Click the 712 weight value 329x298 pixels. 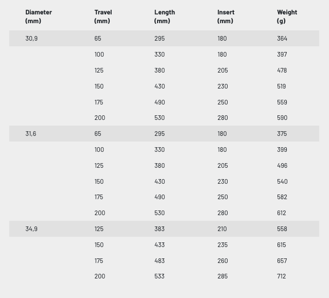coord(282,276)
